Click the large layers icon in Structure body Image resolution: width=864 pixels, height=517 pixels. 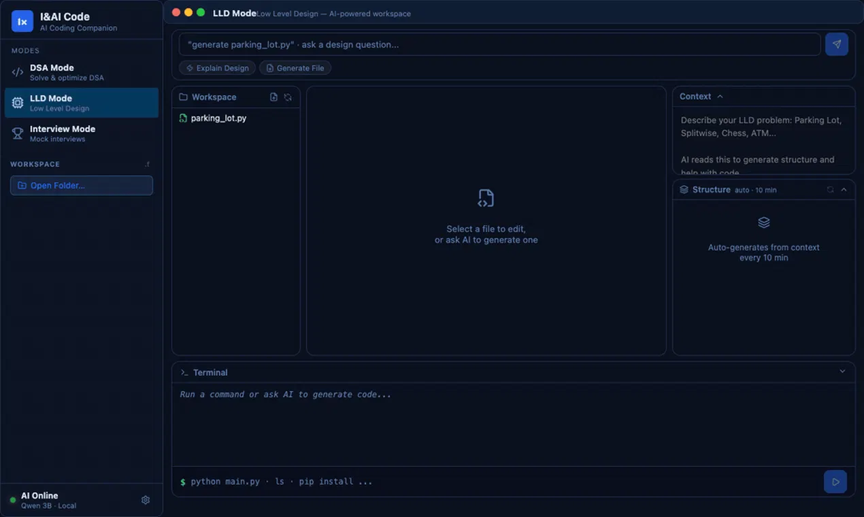pyautogui.click(x=763, y=222)
